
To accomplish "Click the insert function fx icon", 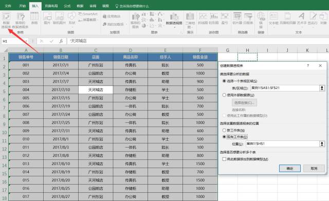I will pos(61,41).
